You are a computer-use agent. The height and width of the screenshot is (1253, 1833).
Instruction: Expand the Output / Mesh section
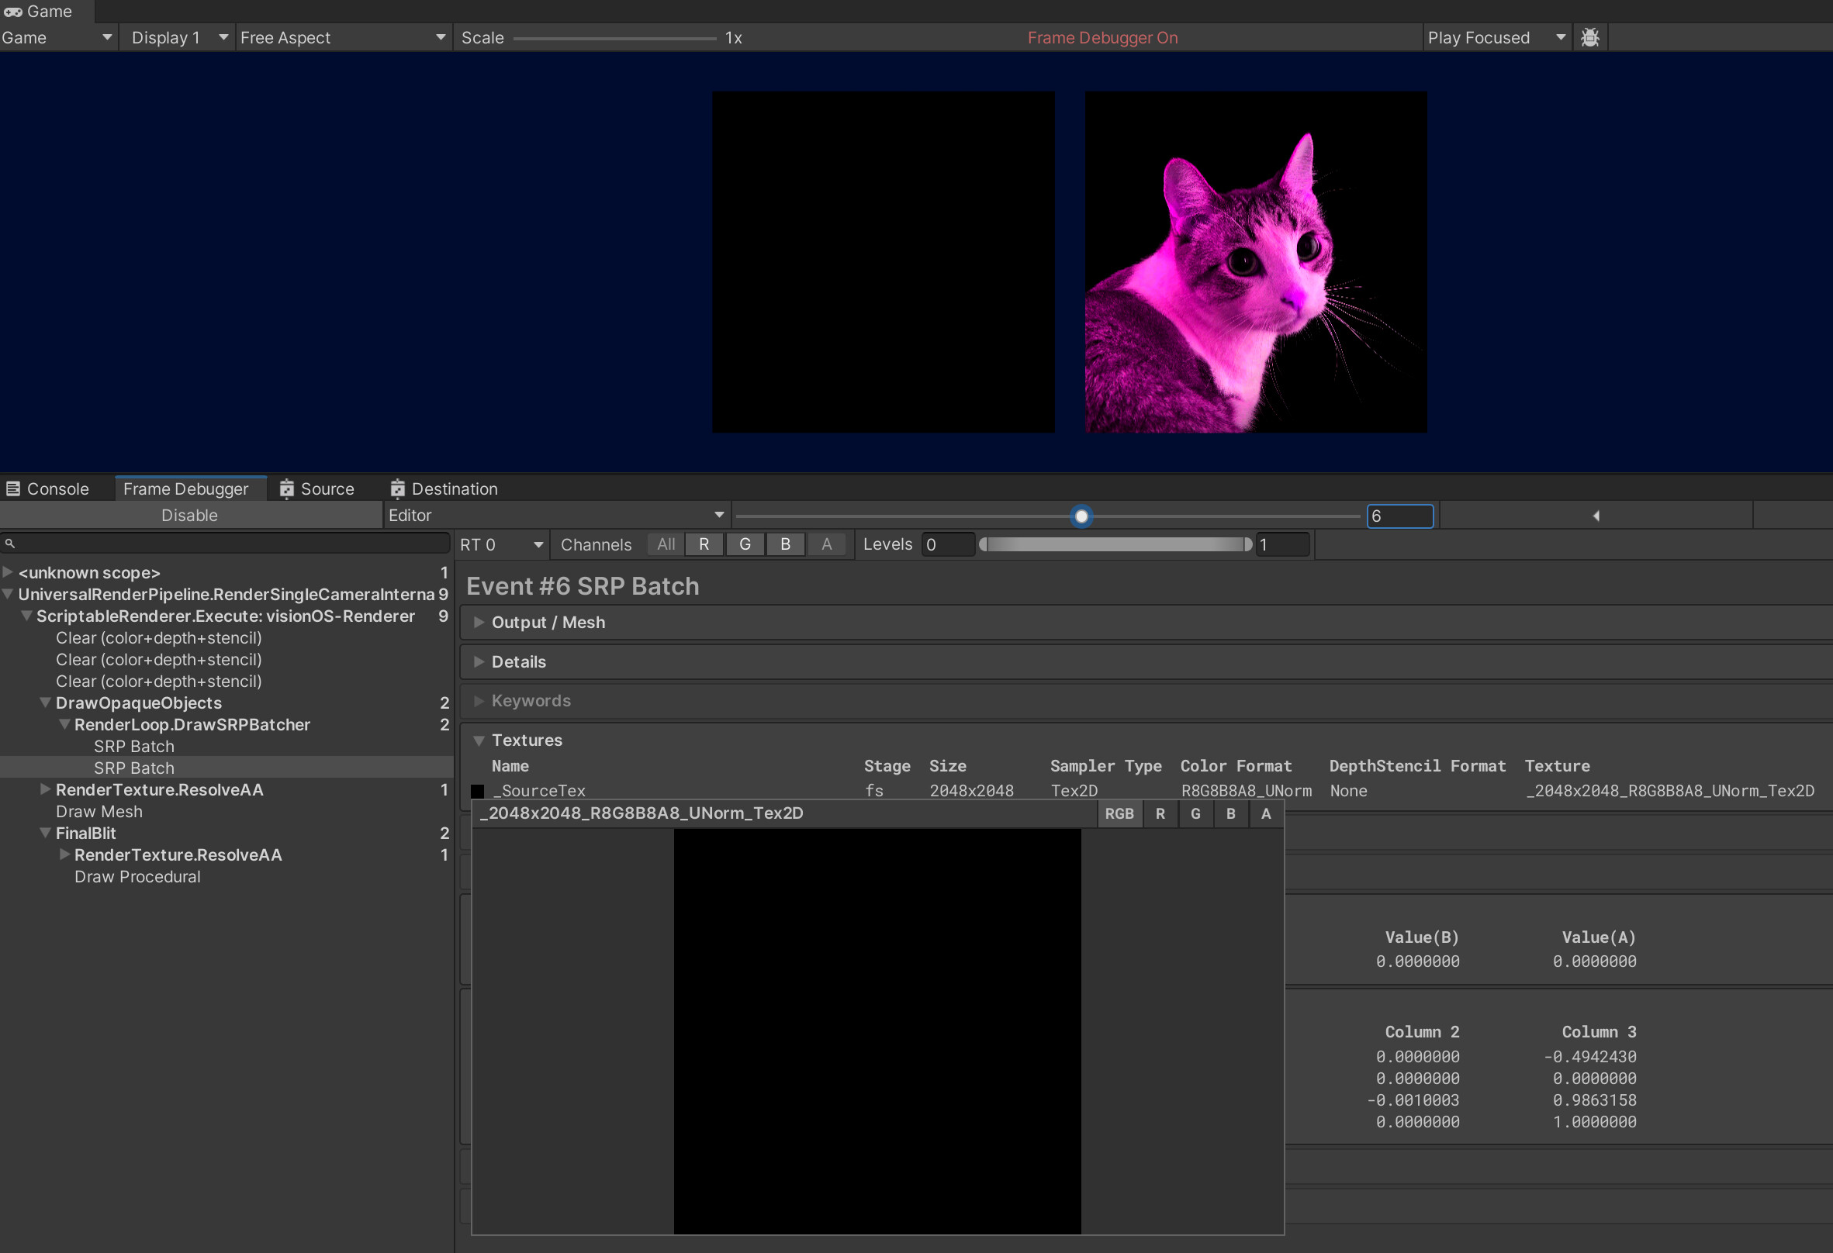479,622
